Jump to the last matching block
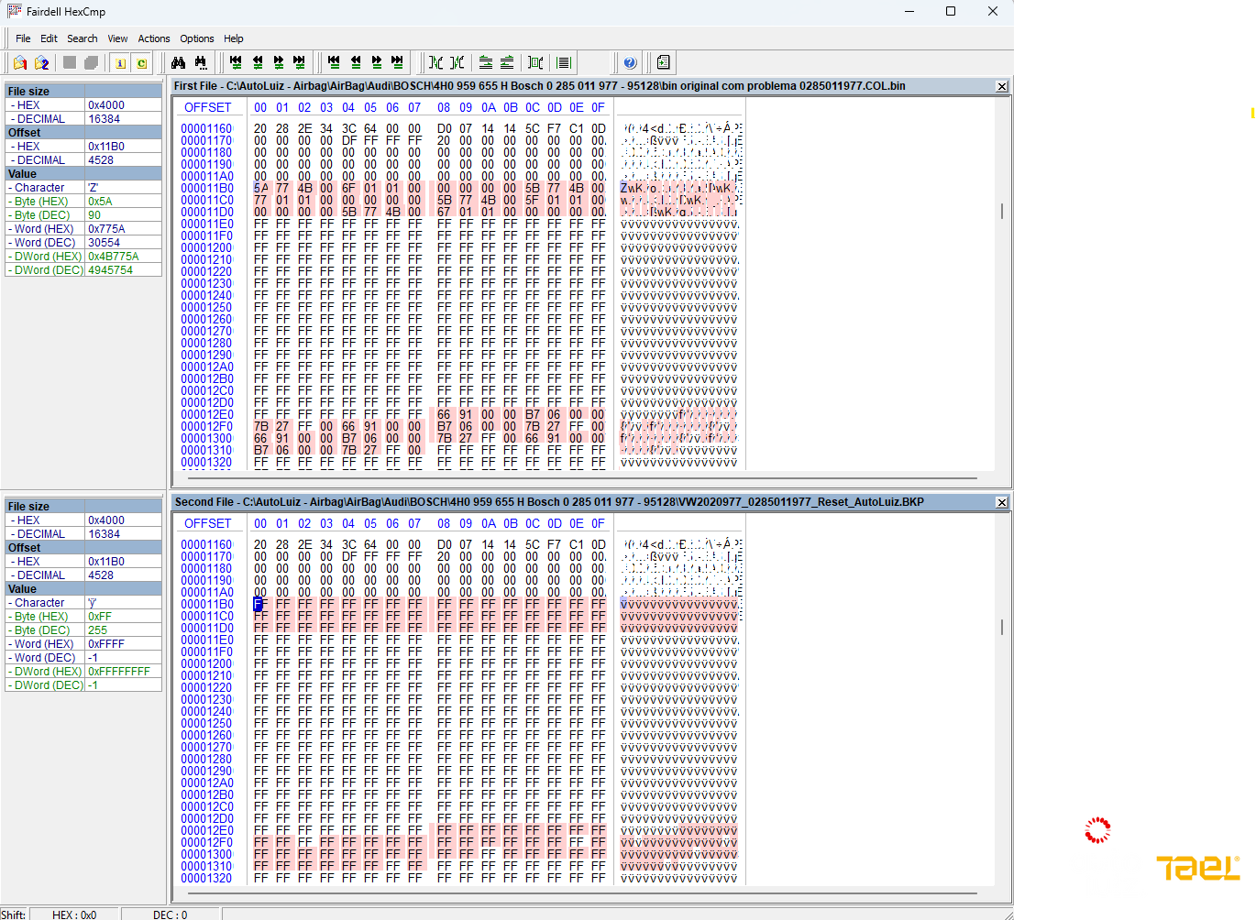This screenshot has width=1256, height=920. (x=397, y=62)
